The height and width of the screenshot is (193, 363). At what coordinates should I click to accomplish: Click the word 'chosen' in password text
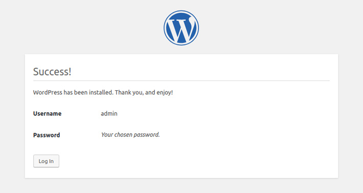123,135
